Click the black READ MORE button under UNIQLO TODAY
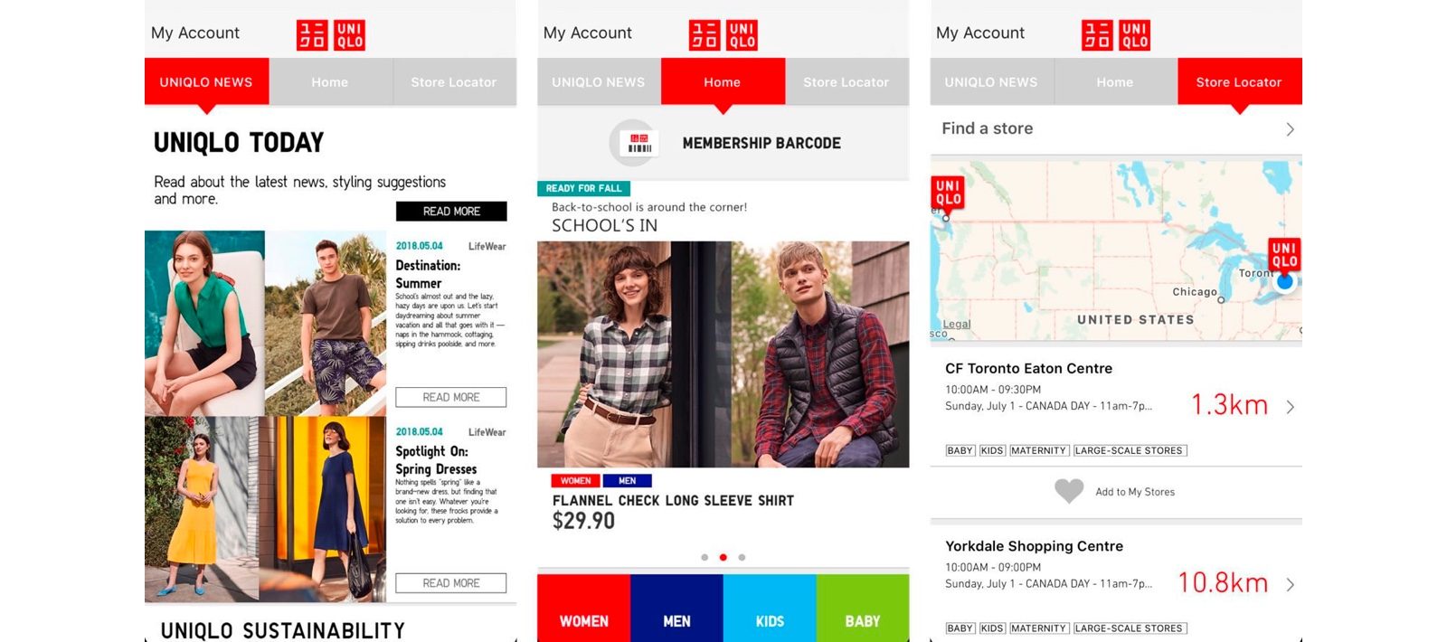 point(451,211)
